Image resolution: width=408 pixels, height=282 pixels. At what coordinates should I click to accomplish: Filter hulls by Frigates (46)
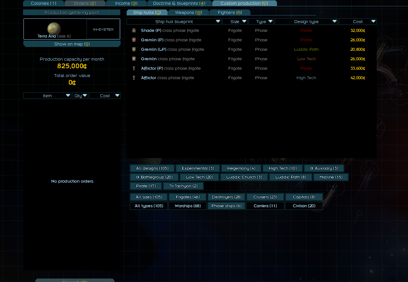click(188, 197)
